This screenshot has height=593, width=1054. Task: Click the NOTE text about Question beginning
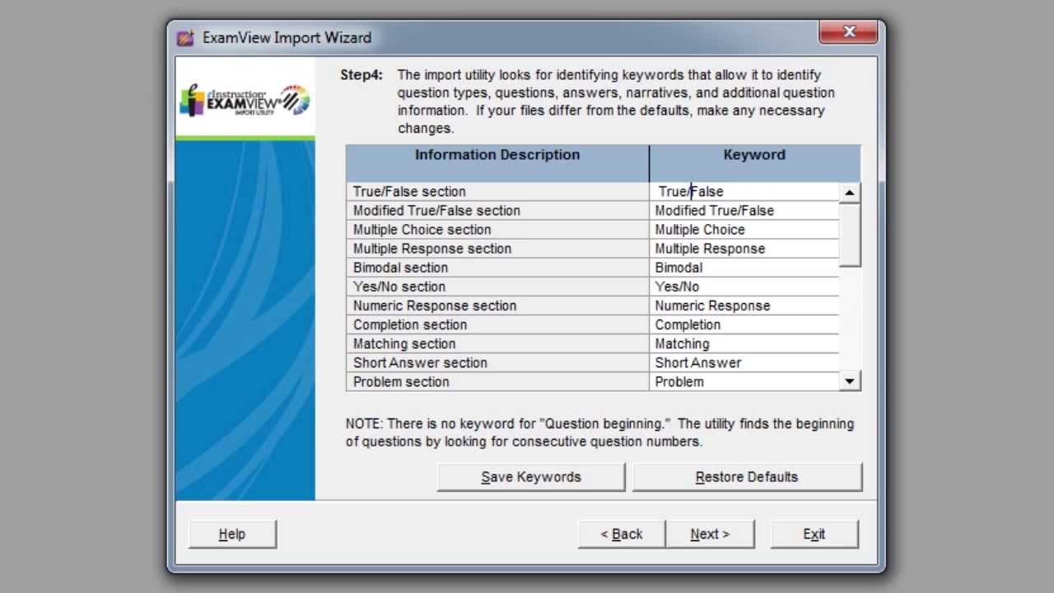599,432
